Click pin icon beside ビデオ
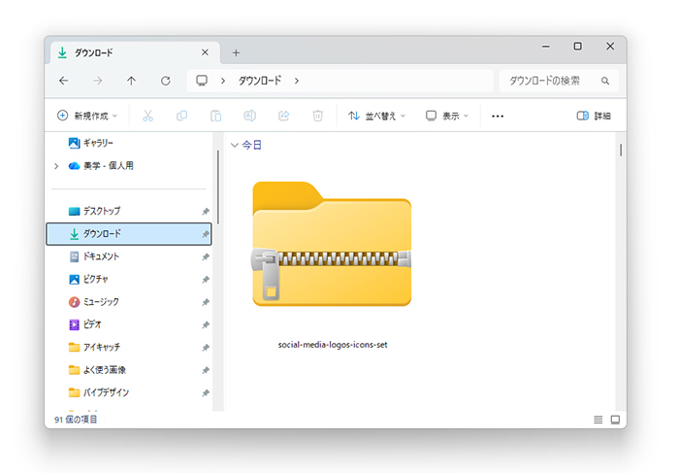Screen dimensions: 679x473 click(206, 324)
